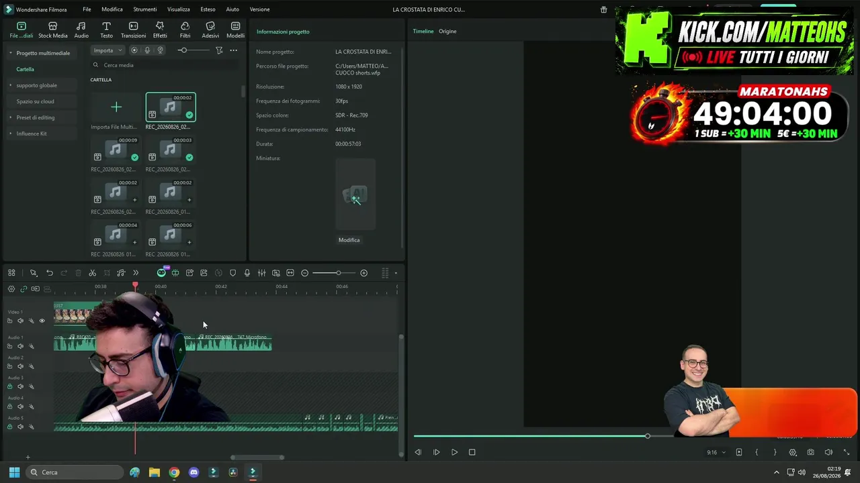
Task: Open the Esteso menu
Action: [x=208, y=9]
